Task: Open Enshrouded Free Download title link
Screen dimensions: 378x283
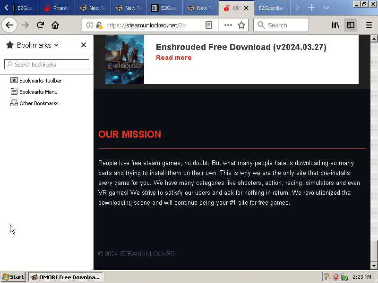Action: coord(241,47)
